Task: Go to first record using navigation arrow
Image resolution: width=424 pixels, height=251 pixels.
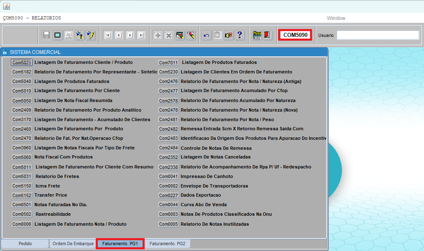Action: 108,35
